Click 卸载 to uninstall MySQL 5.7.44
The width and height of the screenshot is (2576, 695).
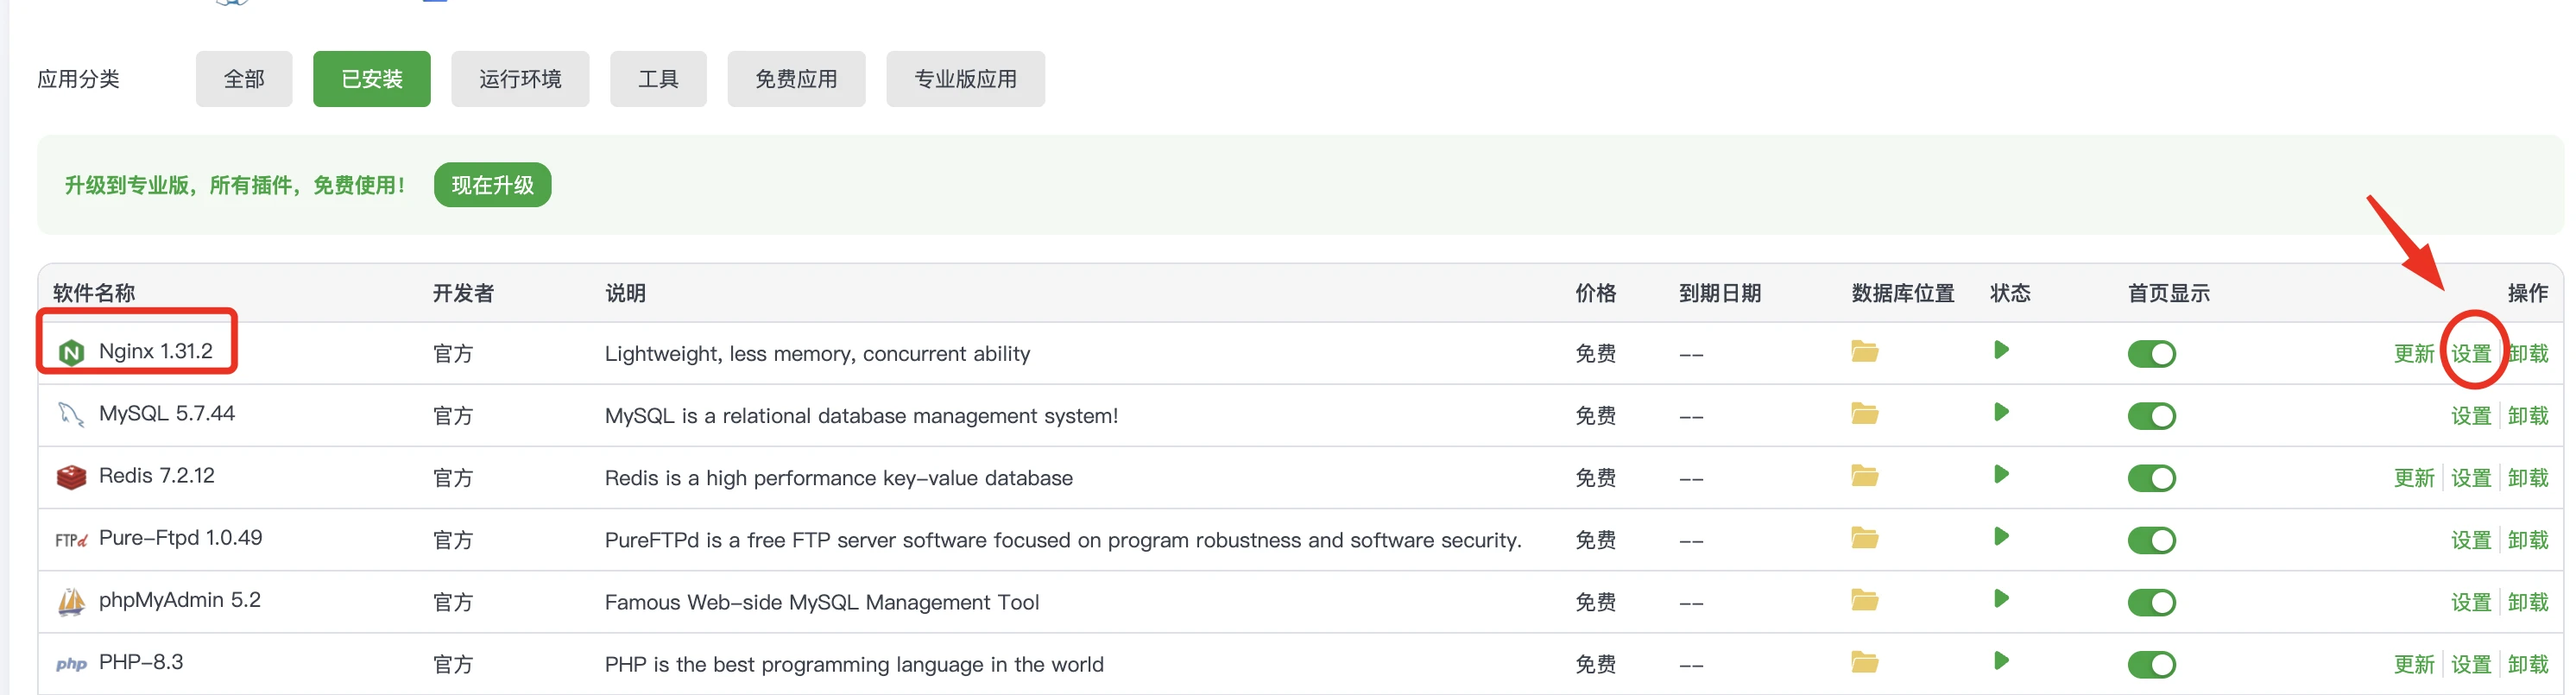click(2528, 416)
